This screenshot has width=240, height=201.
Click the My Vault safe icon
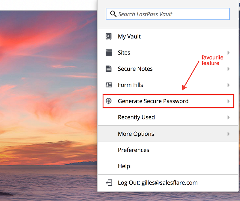[x=109, y=36]
